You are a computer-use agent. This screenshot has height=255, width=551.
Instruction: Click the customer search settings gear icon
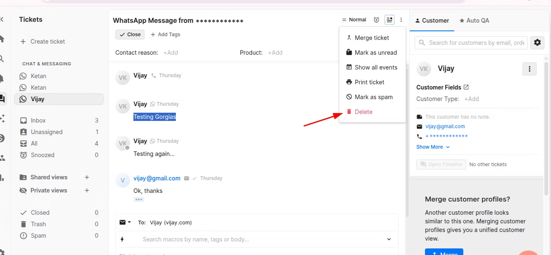pyautogui.click(x=537, y=42)
